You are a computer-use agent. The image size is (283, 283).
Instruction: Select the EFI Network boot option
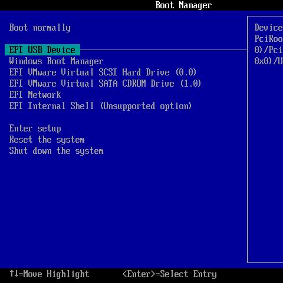point(35,95)
